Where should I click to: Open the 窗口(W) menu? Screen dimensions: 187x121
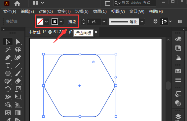point(137,12)
